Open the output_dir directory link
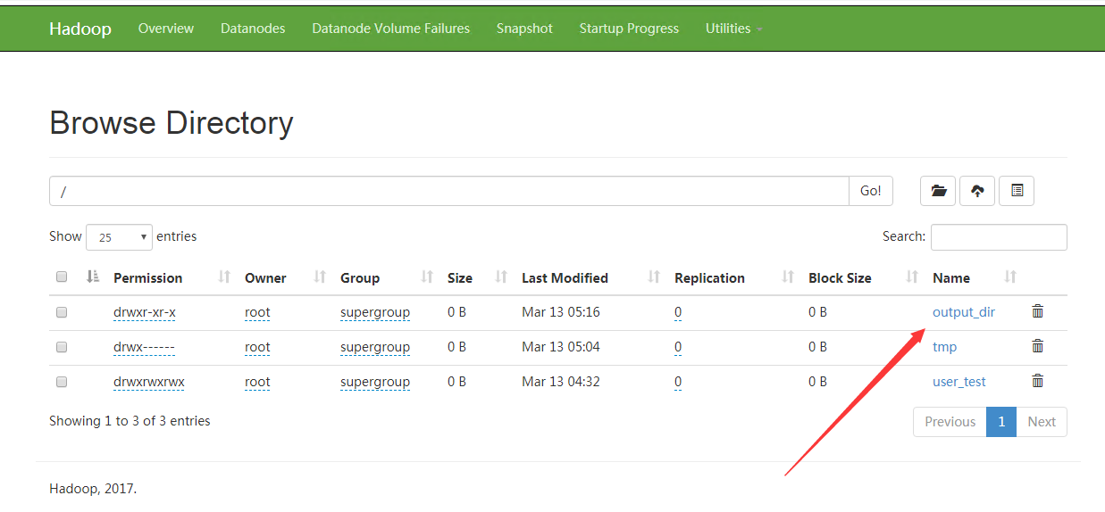The width and height of the screenshot is (1105, 512). pyautogui.click(x=963, y=312)
